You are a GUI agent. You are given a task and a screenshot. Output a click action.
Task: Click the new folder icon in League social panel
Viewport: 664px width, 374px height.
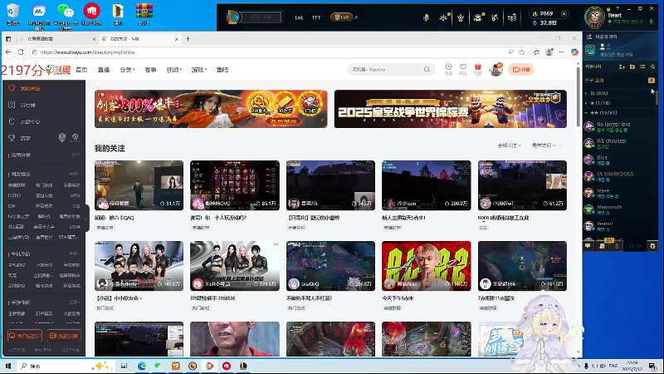[632, 67]
